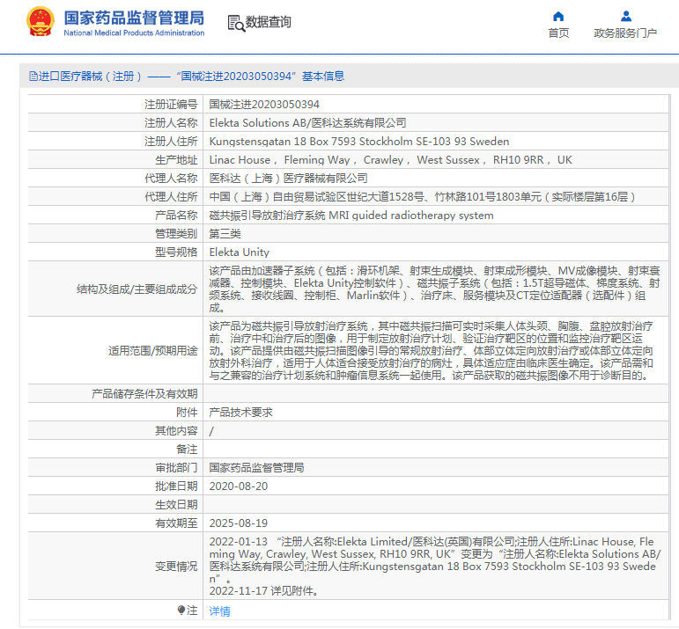Click the 2022-11-17 详见附件 entry
This screenshot has width=679, height=629.
(263, 591)
